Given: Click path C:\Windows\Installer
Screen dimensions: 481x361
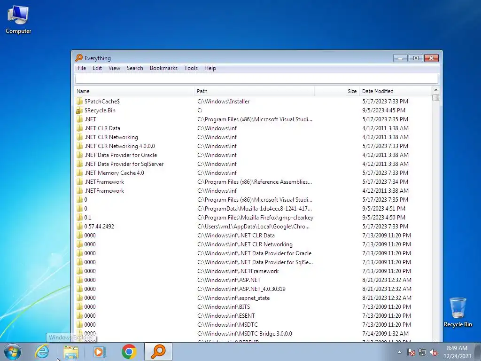Looking at the screenshot, I should [x=223, y=102].
